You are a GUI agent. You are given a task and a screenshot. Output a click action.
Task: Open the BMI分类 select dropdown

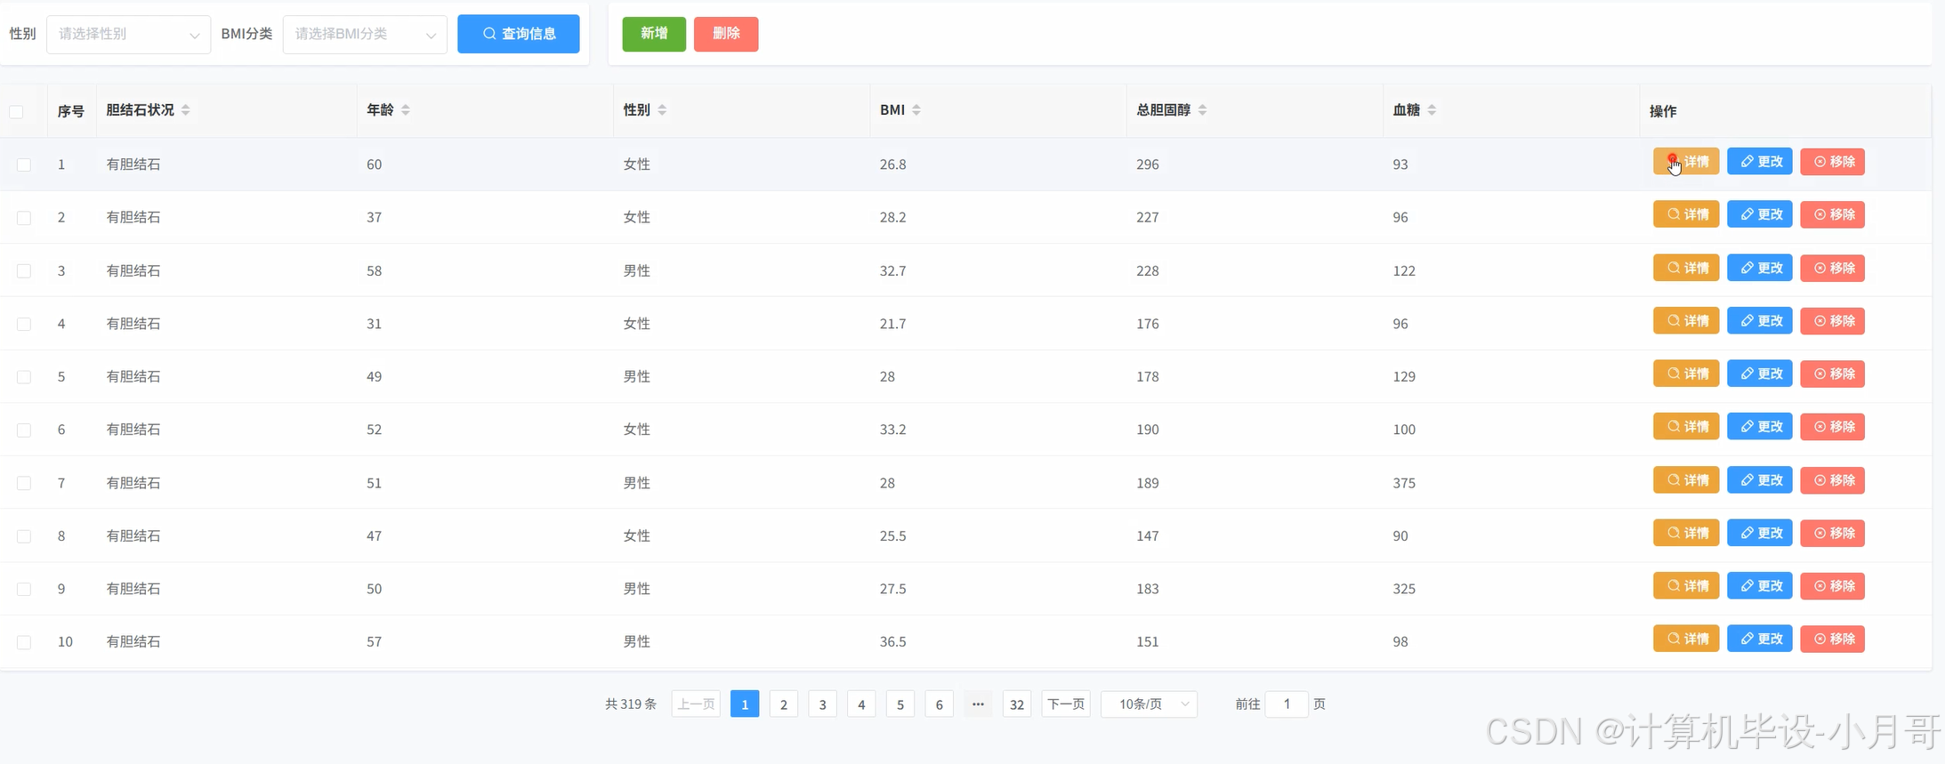[365, 34]
